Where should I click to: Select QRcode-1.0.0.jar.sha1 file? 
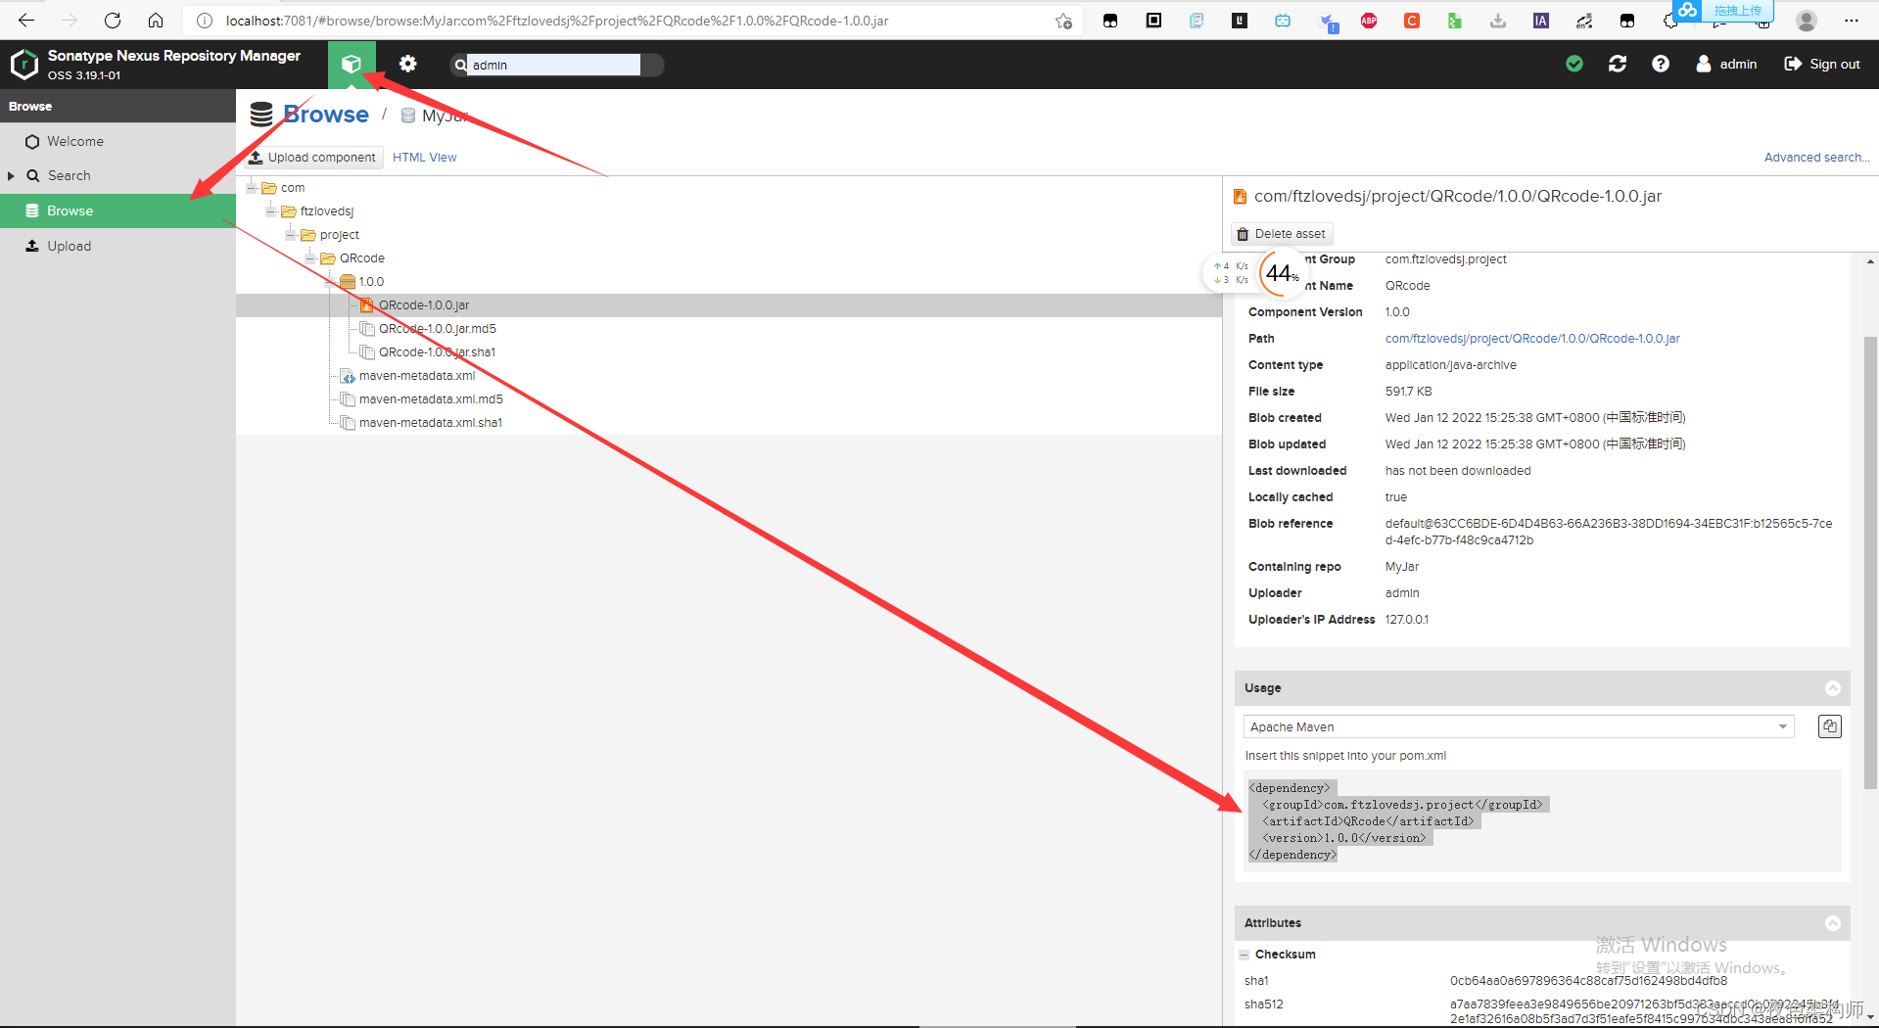pyautogui.click(x=437, y=352)
